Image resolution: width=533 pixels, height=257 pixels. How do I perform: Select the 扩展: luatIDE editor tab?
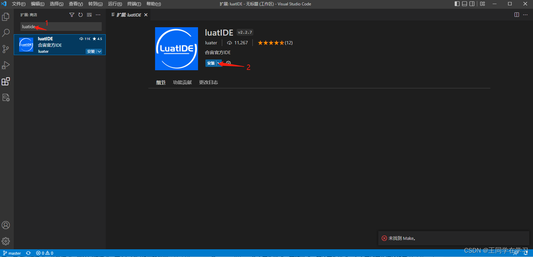129,15
